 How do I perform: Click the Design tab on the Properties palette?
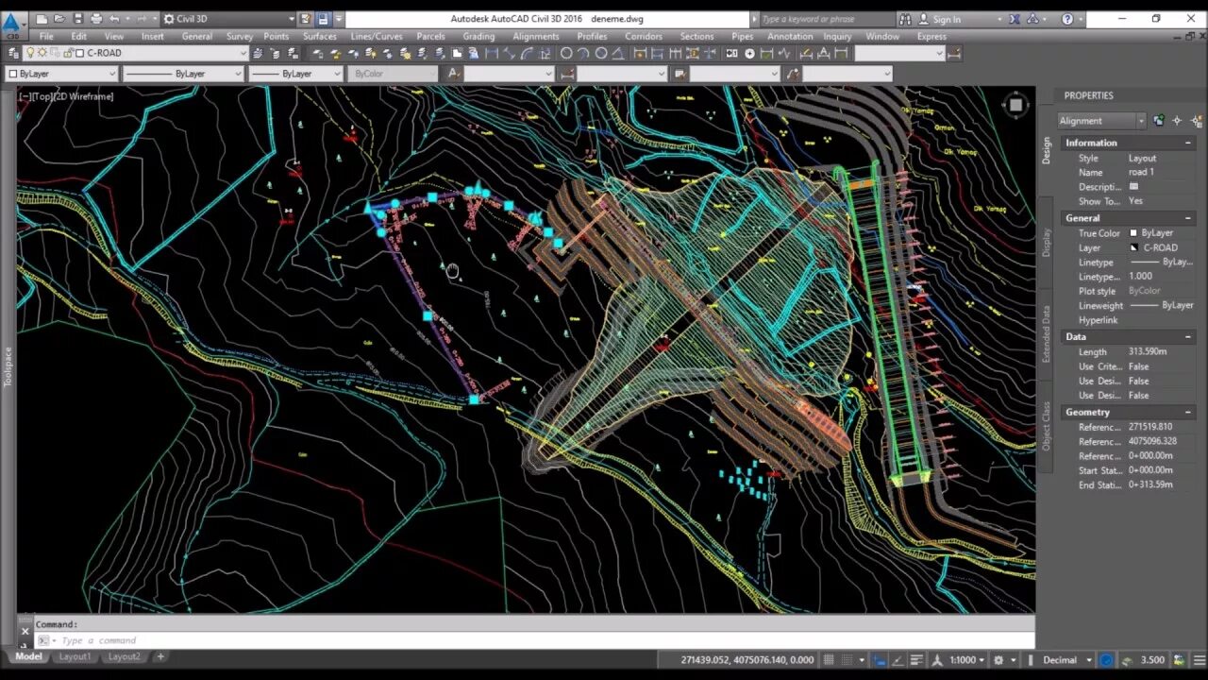click(x=1046, y=151)
